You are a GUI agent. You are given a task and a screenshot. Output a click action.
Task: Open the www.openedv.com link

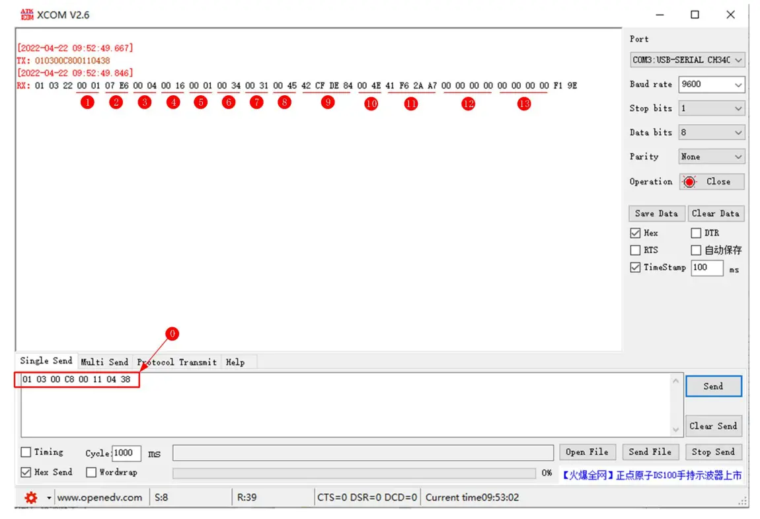tap(99, 498)
